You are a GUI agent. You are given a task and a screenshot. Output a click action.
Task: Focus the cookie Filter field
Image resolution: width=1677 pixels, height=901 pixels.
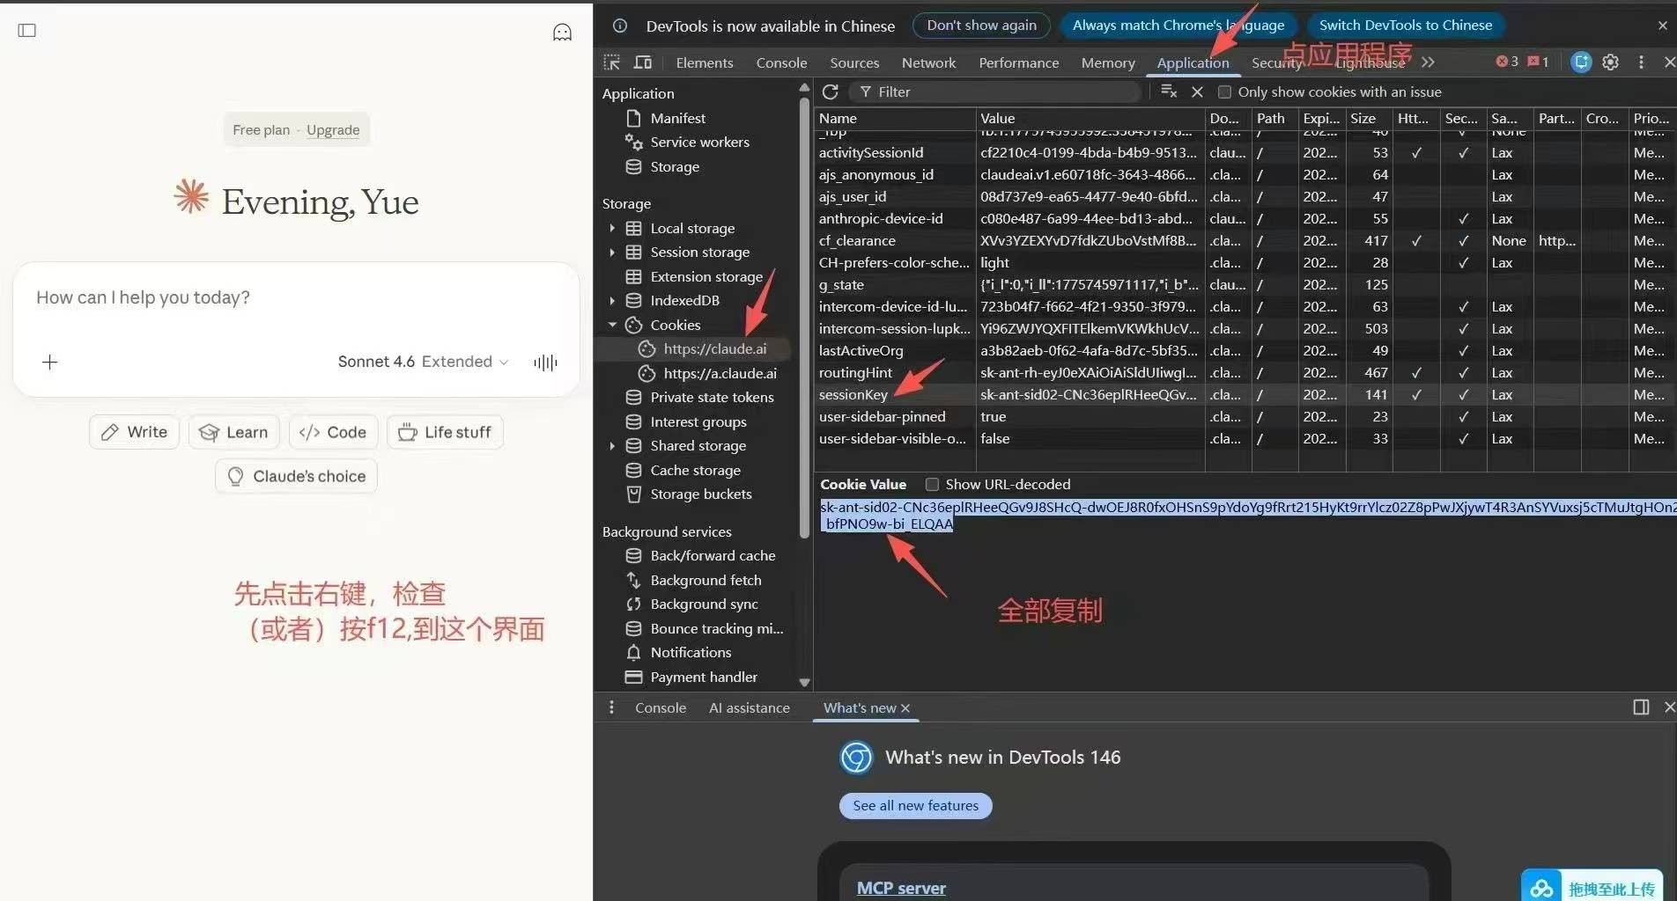coord(995,92)
